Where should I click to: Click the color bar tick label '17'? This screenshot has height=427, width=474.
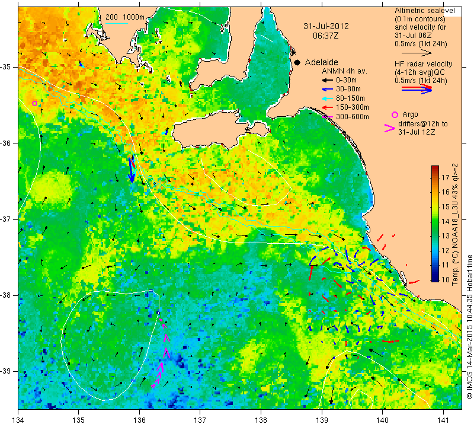coord(446,178)
